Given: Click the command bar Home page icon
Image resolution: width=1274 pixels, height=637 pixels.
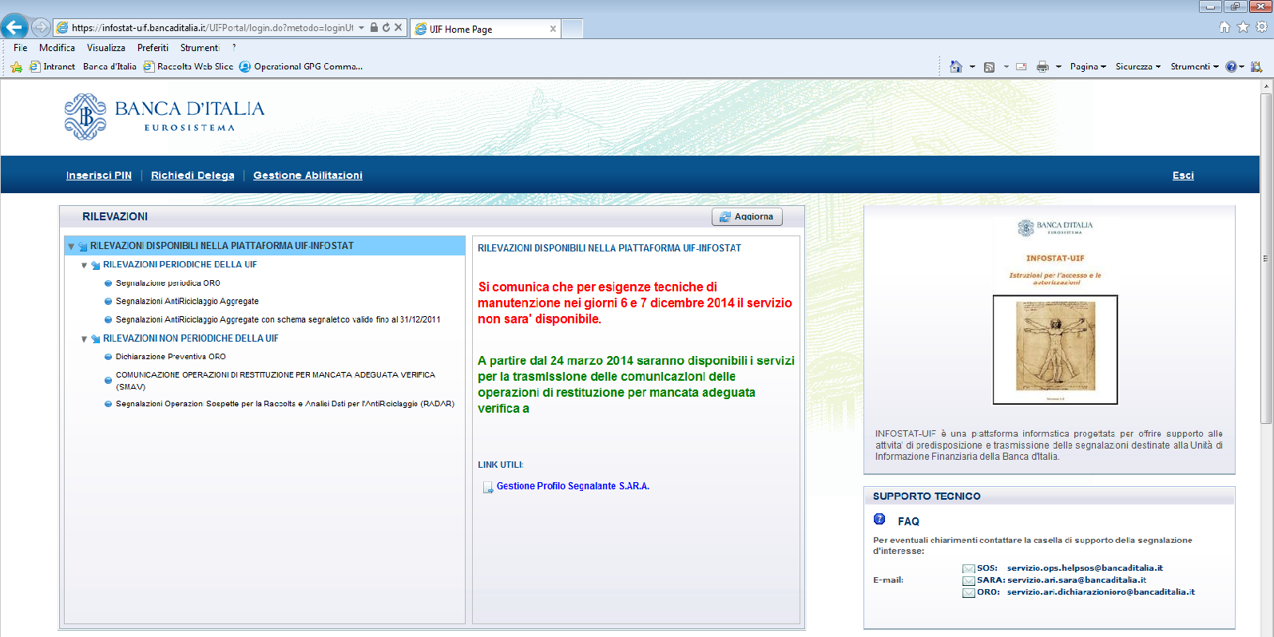Looking at the screenshot, I should [x=955, y=67].
